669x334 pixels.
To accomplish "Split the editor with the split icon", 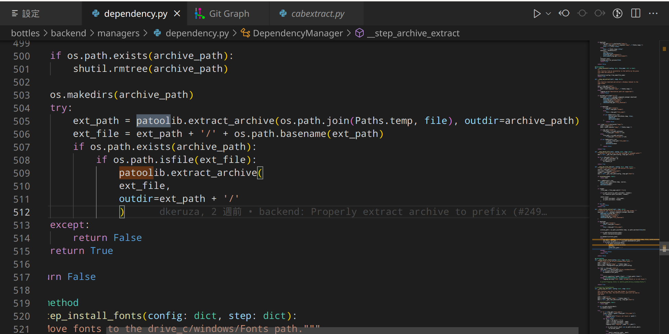I will point(635,13).
